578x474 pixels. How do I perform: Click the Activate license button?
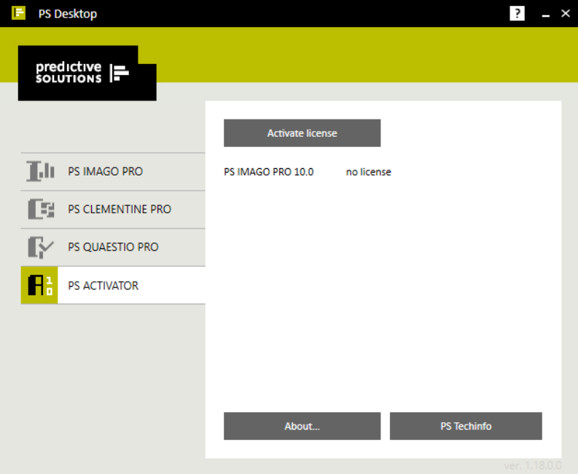302,133
